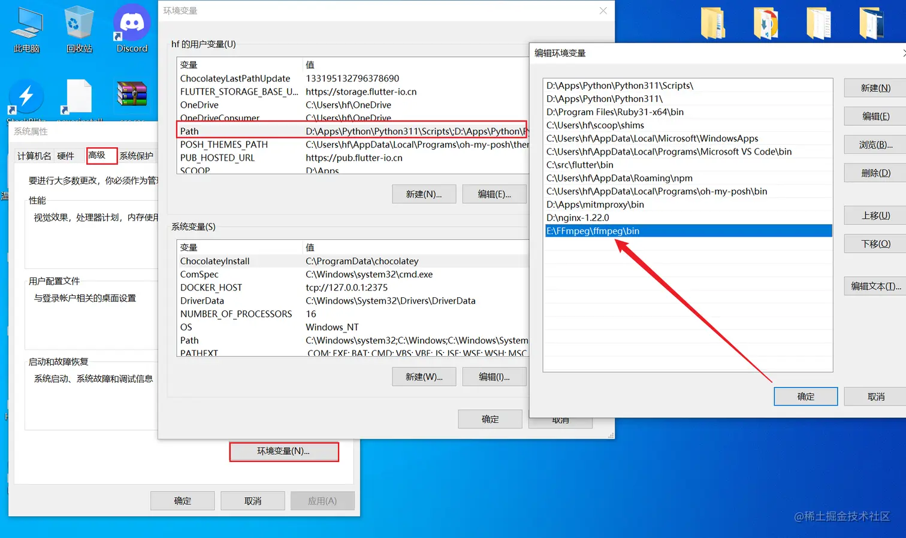Click 新建(N)... under user variables

(424, 194)
